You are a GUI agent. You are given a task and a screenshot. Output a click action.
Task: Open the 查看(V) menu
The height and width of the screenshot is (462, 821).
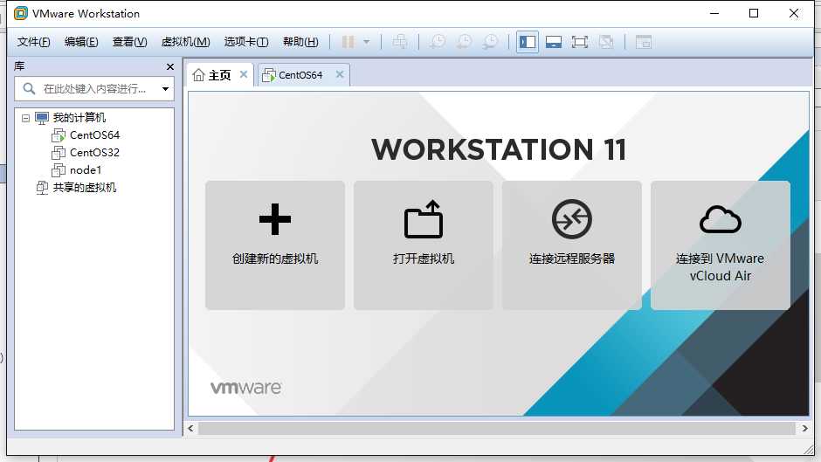(129, 42)
